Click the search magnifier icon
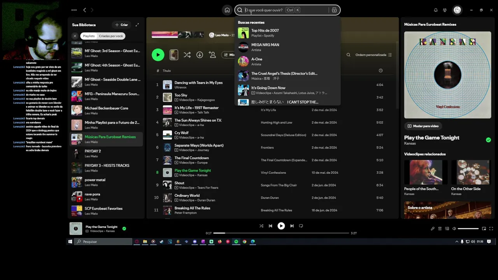498x280 pixels. 240,10
